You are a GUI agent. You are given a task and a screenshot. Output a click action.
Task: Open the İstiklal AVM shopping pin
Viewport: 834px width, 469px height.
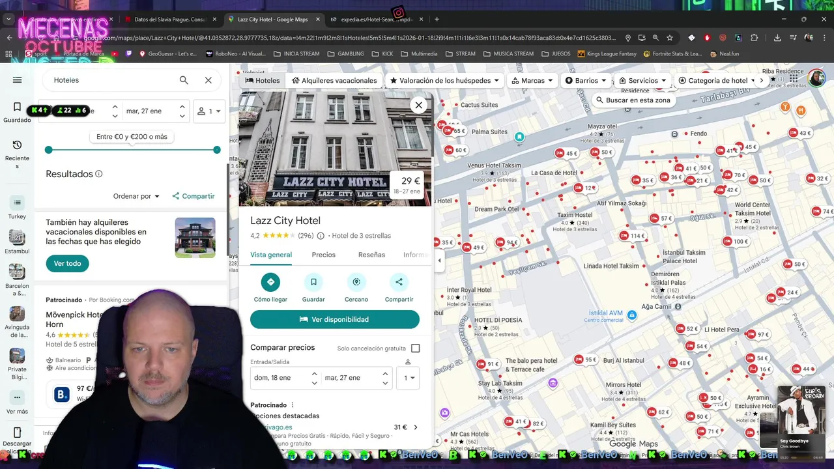tap(631, 315)
